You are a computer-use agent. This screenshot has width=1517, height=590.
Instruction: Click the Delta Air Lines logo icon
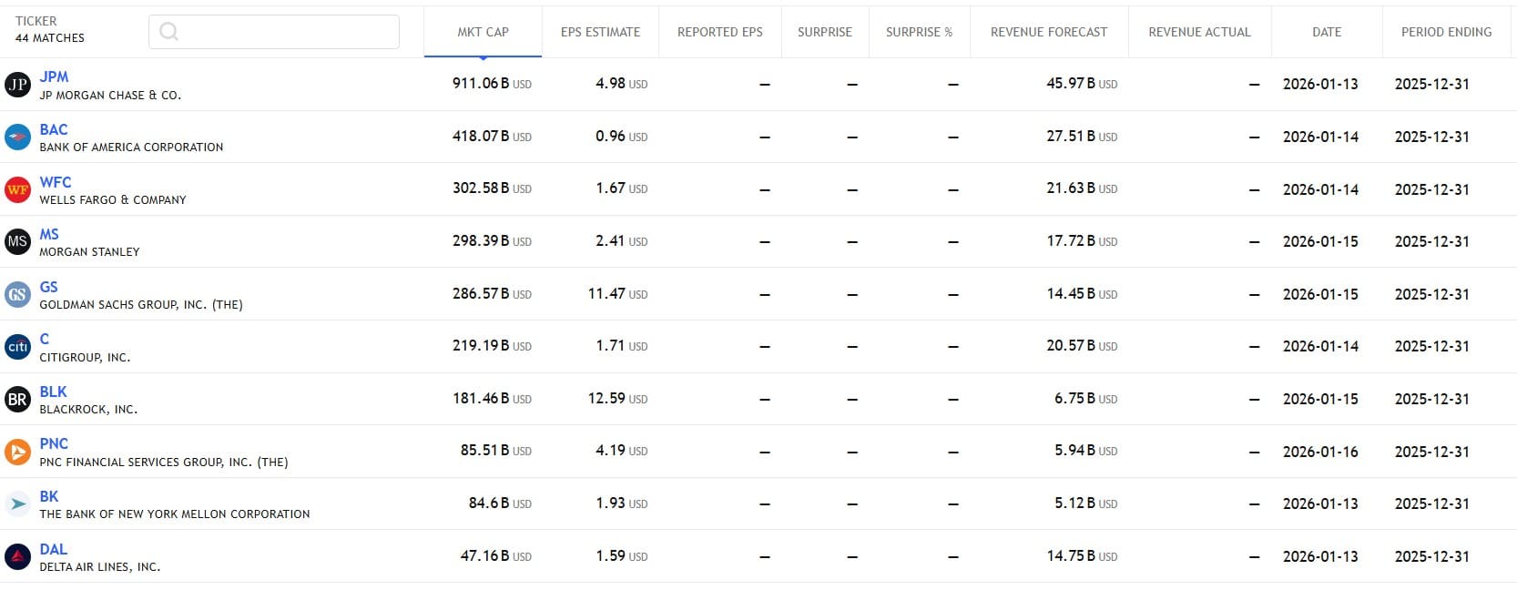pos(17,556)
